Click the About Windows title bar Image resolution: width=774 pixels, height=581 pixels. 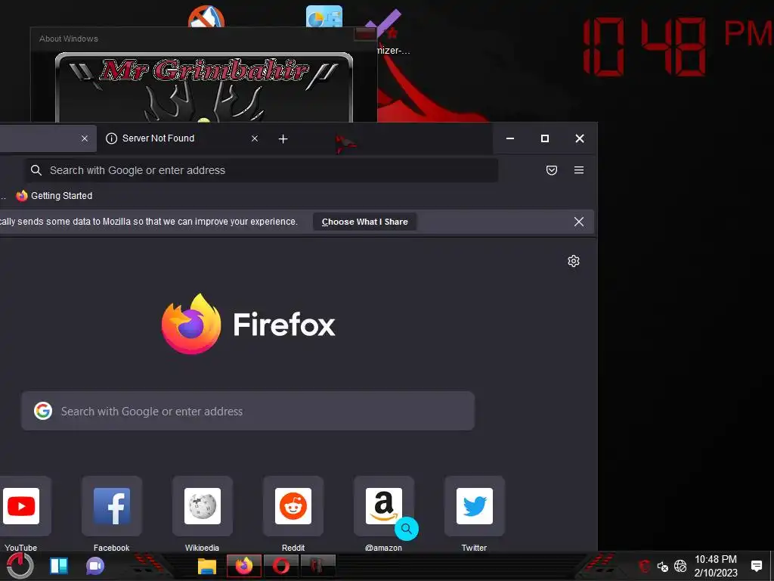click(193, 39)
